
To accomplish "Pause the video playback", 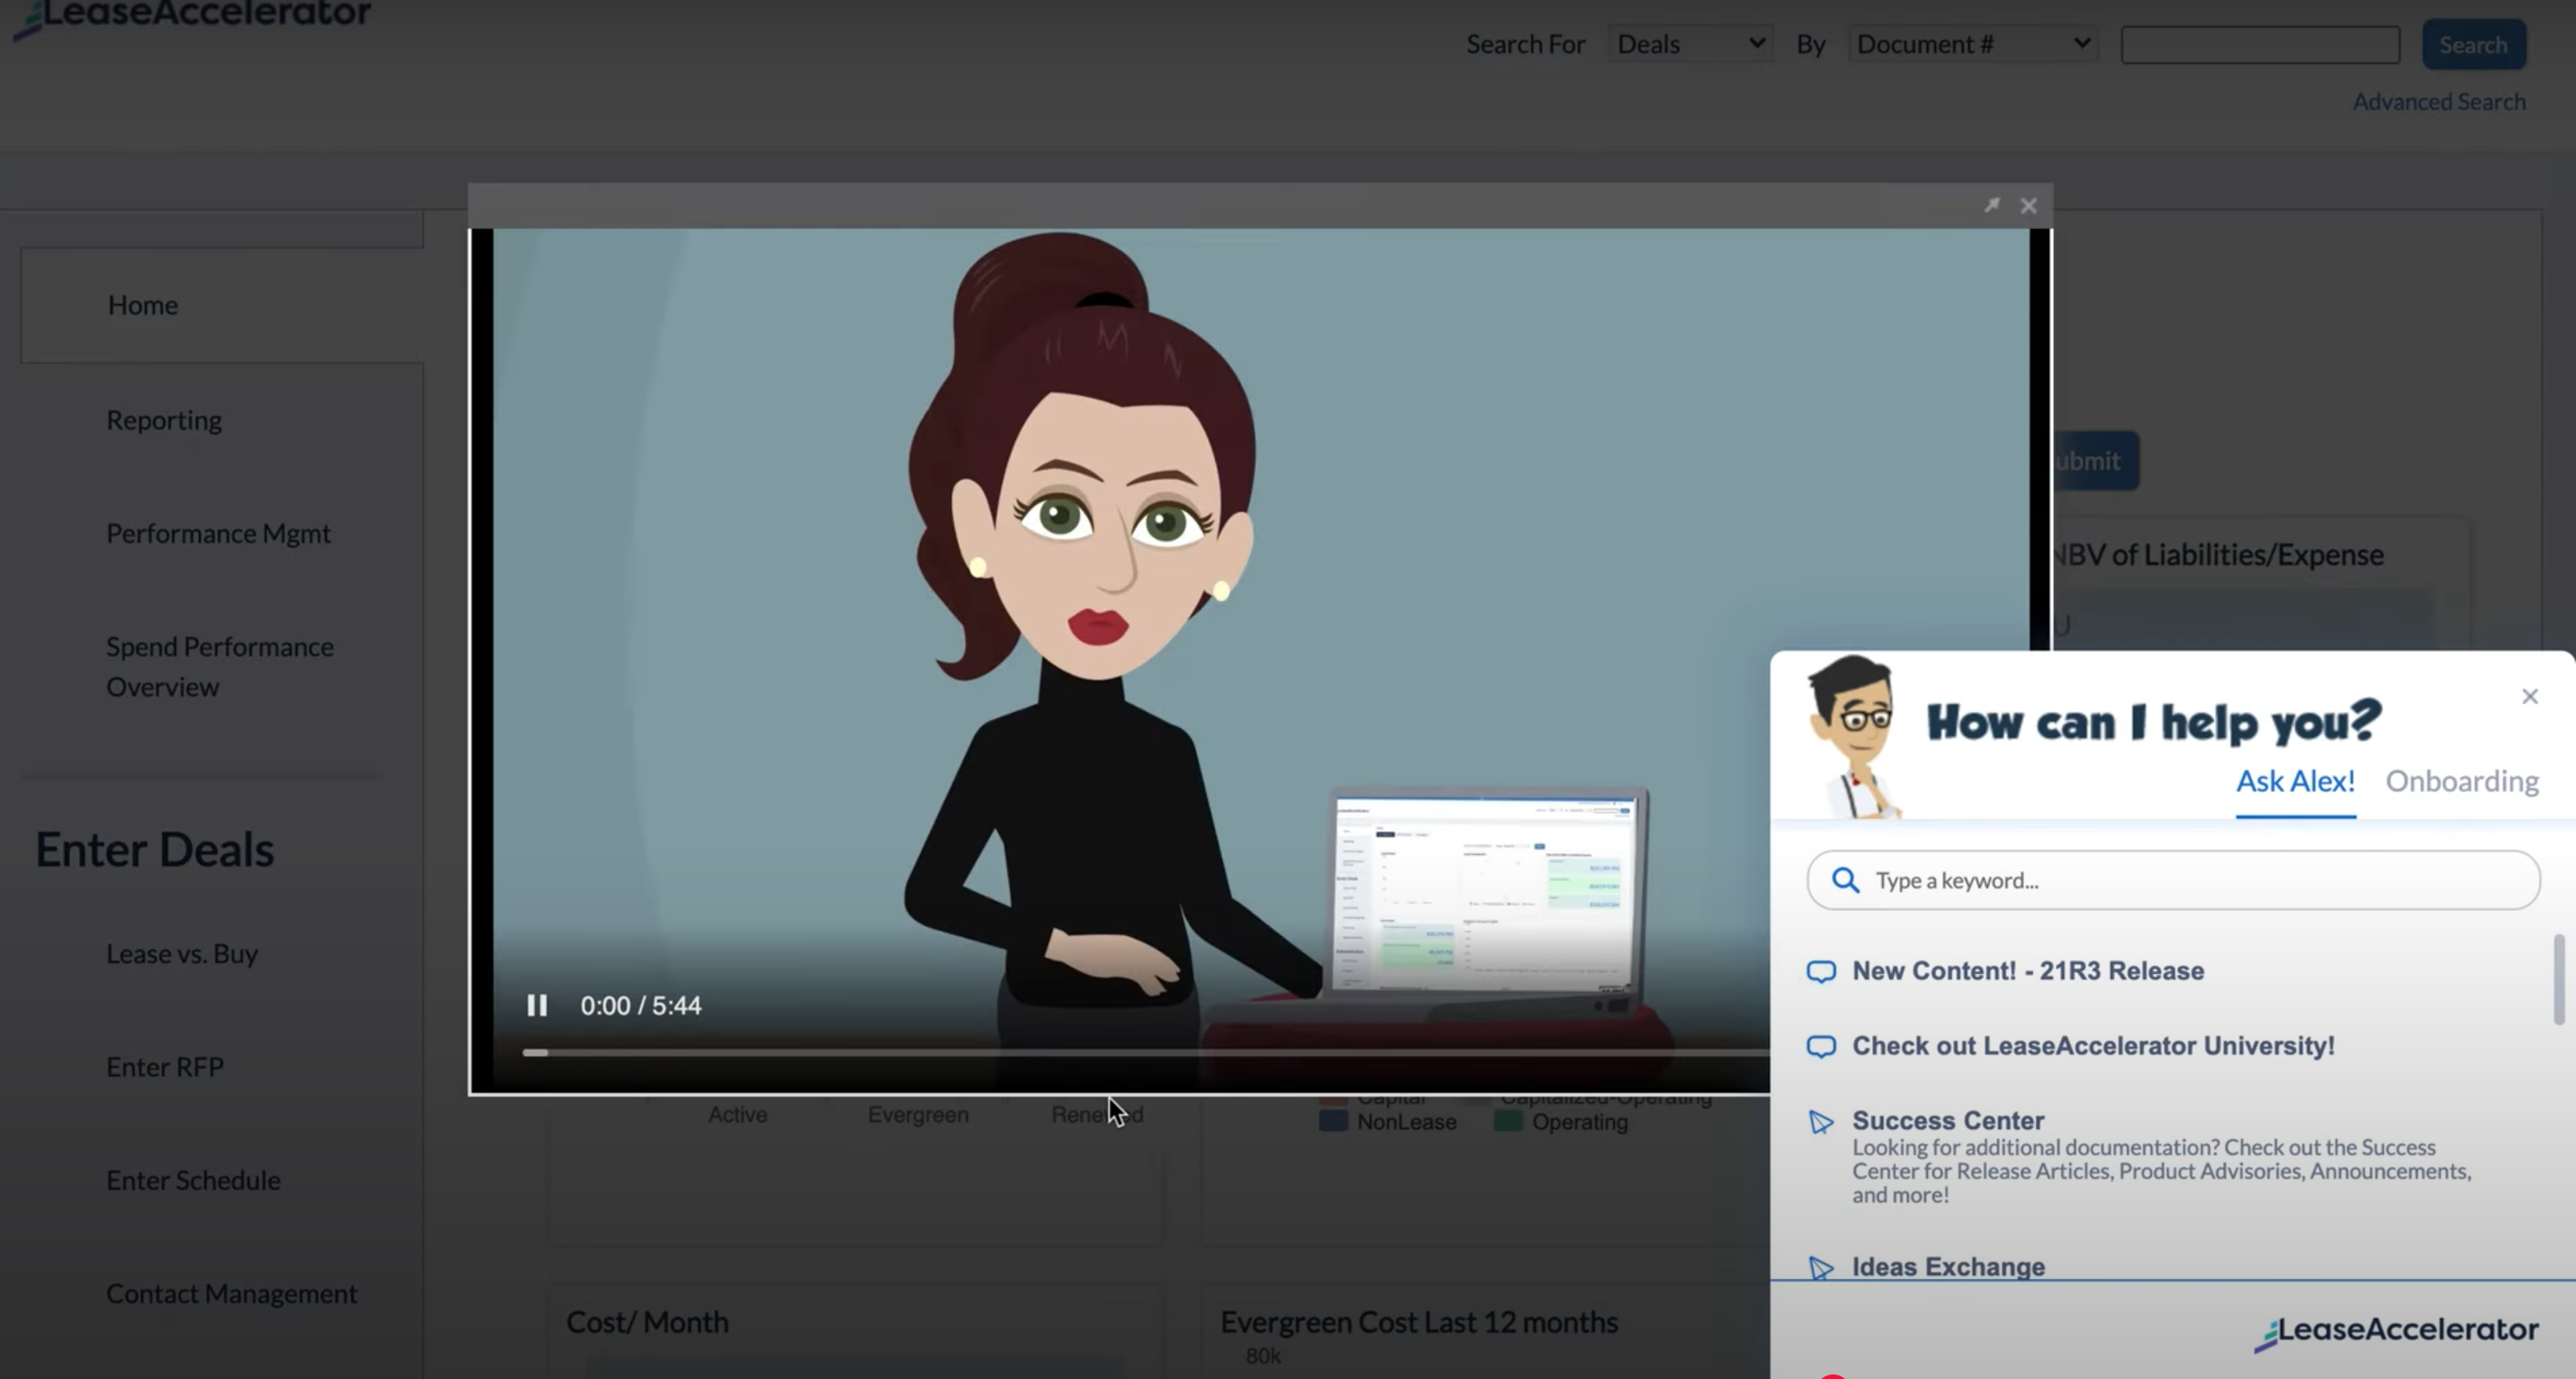I will pyautogui.click(x=537, y=1005).
